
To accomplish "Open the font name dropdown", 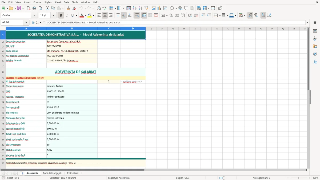I will (34, 15).
